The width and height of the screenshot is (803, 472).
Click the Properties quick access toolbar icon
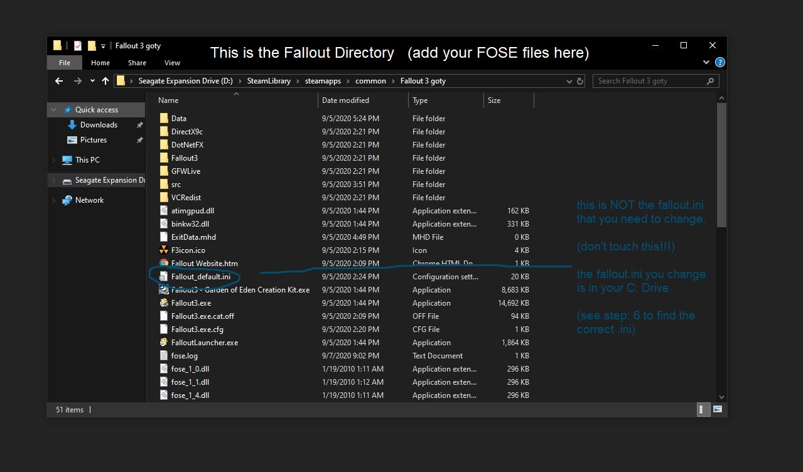tap(78, 45)
